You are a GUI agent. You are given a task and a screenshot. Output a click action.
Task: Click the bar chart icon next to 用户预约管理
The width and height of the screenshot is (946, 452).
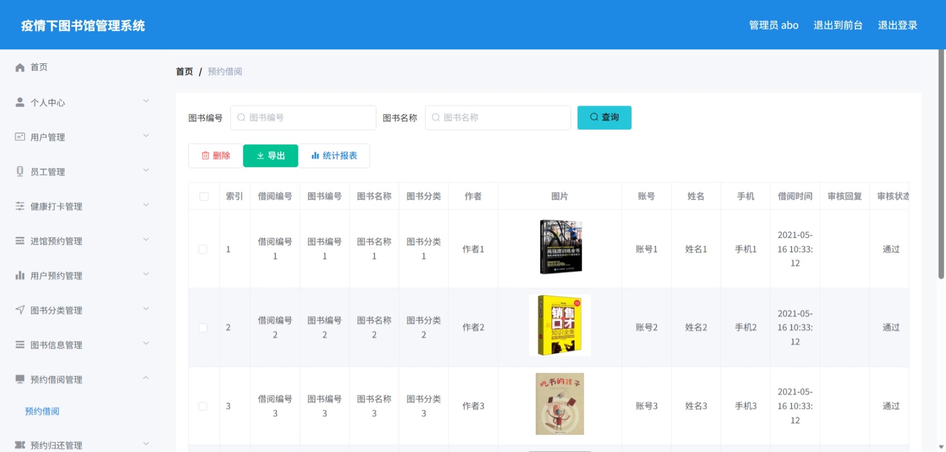point(20,275)
